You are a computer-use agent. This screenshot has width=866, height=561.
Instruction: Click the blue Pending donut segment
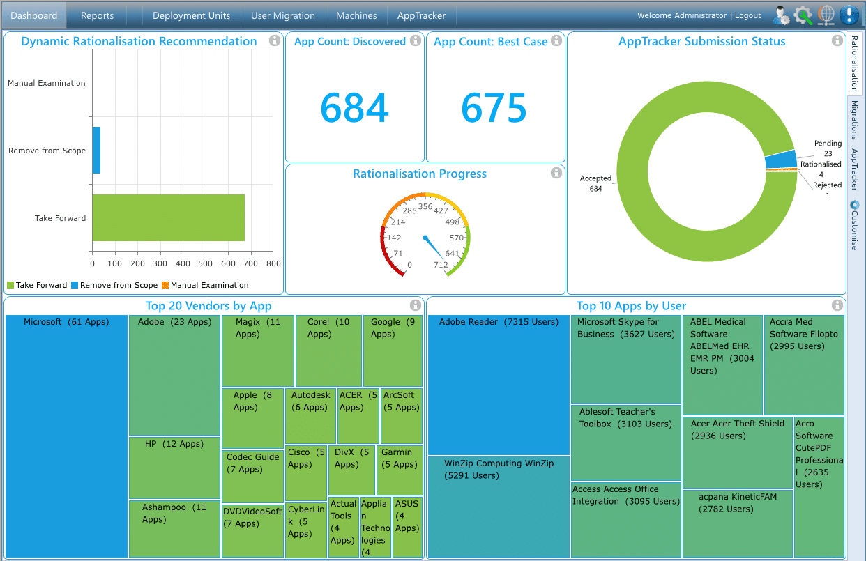781,160
